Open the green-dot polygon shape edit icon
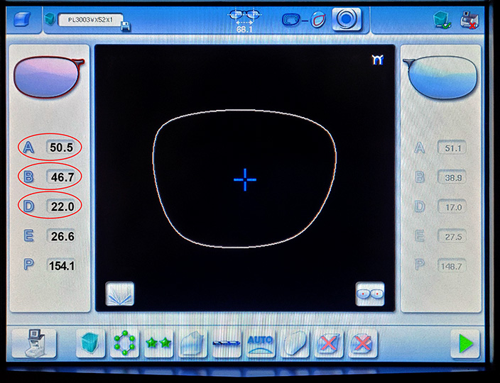Screen dimensions: 500x383 coord(124,343)
